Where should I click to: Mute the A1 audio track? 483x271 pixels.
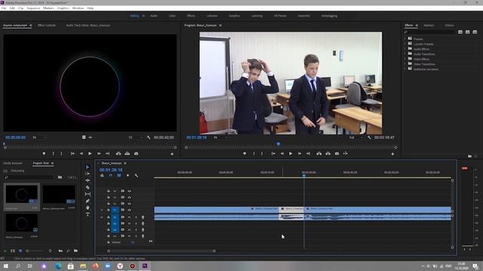(x=129, y=218)
